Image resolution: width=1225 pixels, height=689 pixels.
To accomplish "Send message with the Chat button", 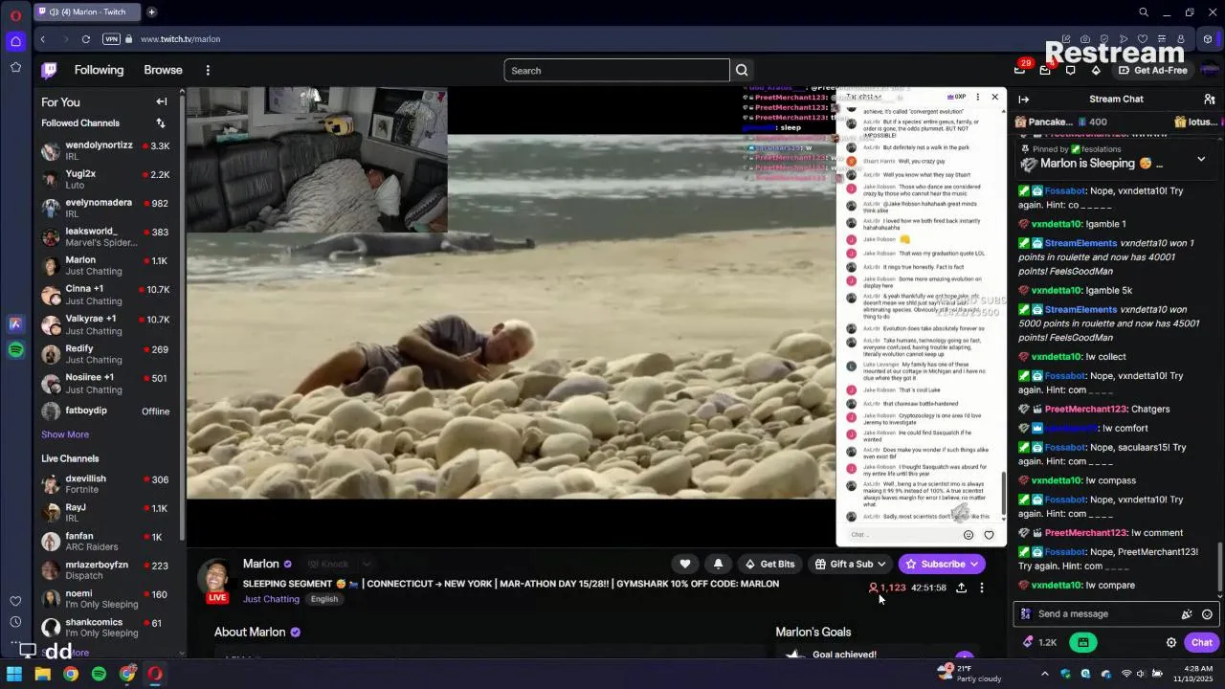I will point(1201,642).
